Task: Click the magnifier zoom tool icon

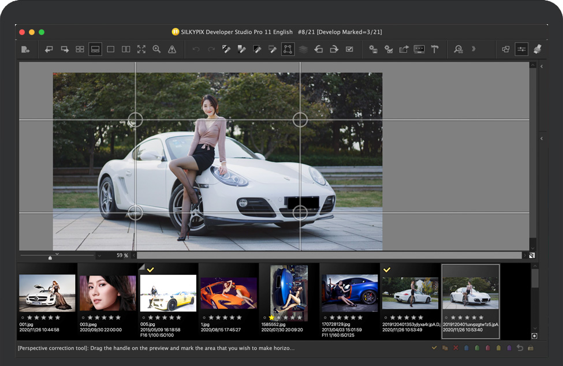Action: click(x=156, y=50)
